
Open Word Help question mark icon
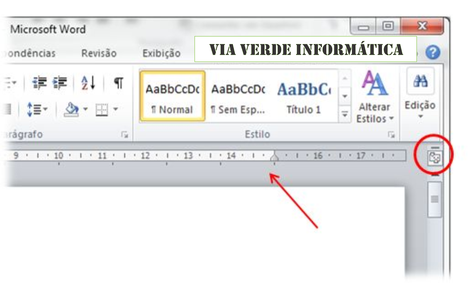433,52
